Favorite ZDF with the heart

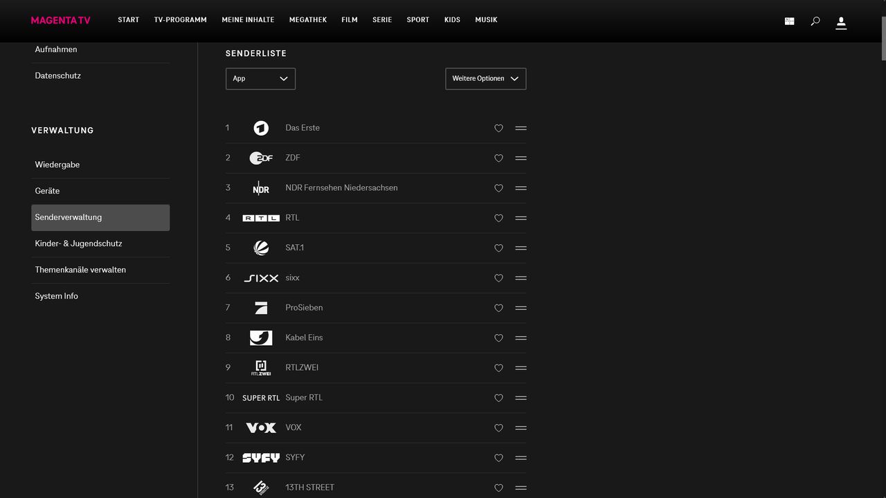498,158
